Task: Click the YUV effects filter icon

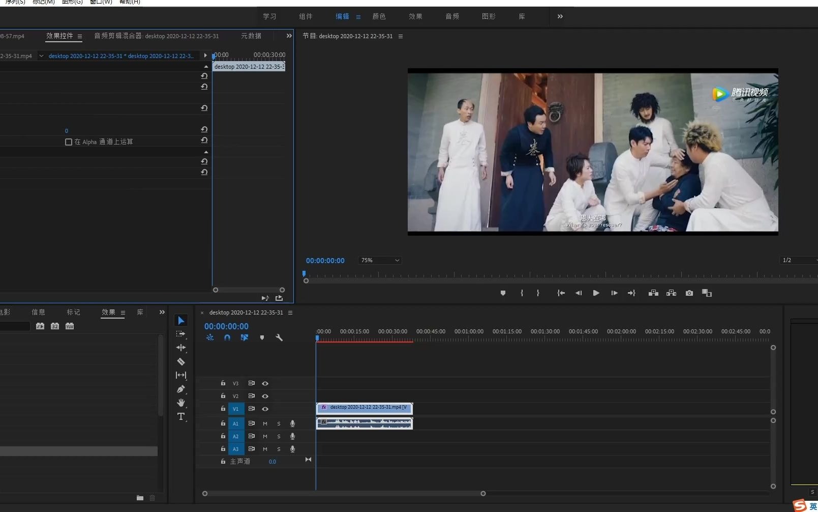Action: (70, 326)
